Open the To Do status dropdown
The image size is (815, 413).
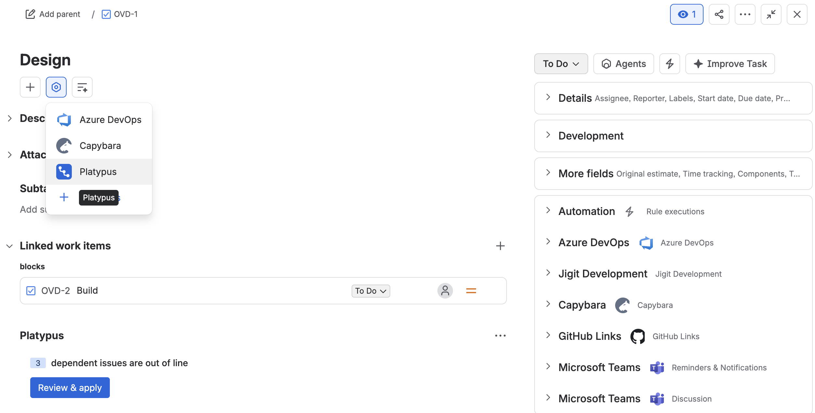[x=561, y=64]
